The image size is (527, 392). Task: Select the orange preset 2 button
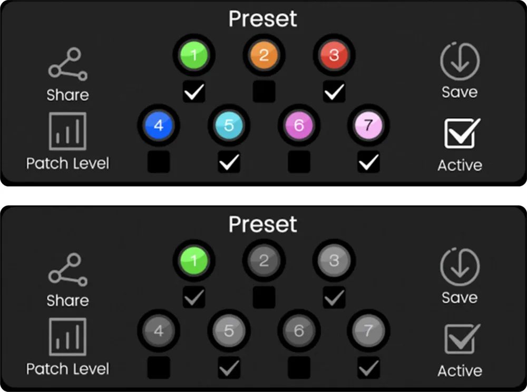[264, 55]
